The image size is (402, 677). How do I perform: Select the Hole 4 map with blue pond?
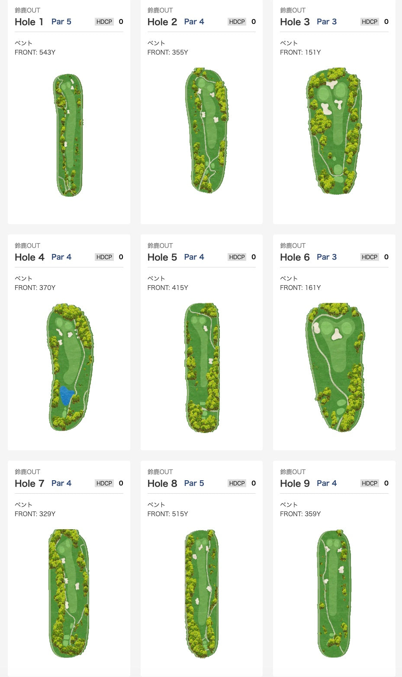70,367
